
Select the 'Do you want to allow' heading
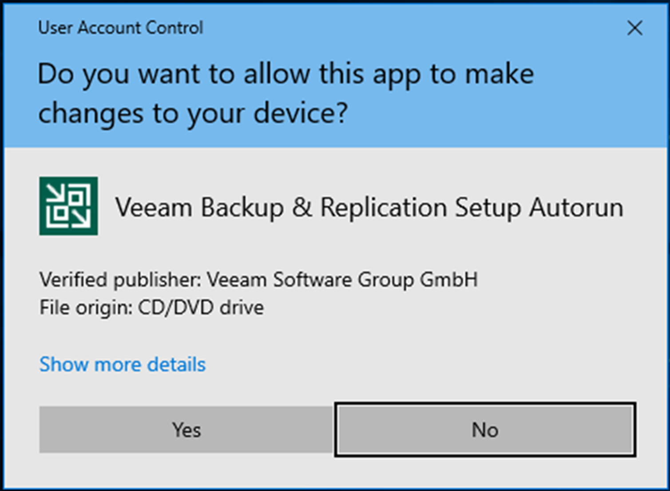tap(285, 93)
